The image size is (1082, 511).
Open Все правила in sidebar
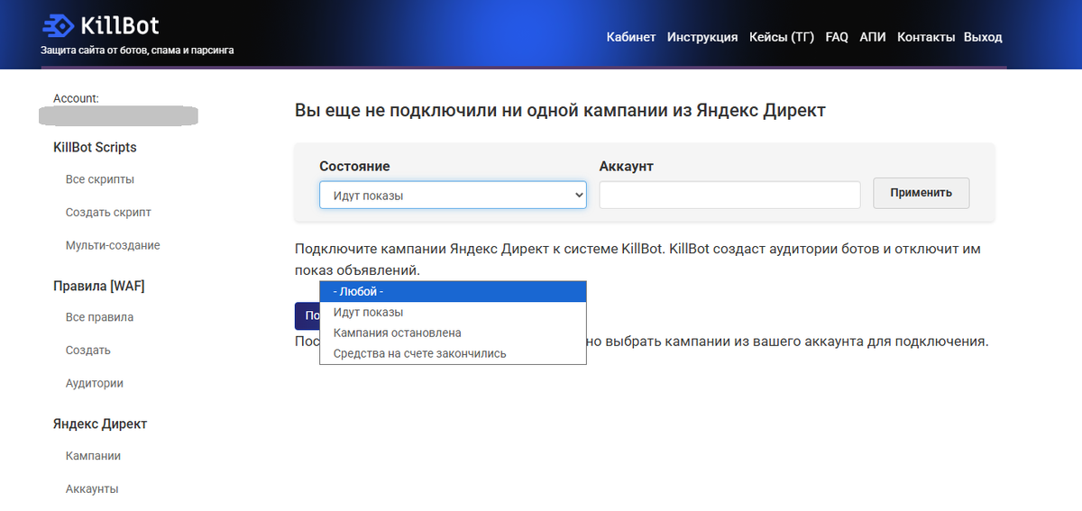[99, 317]
